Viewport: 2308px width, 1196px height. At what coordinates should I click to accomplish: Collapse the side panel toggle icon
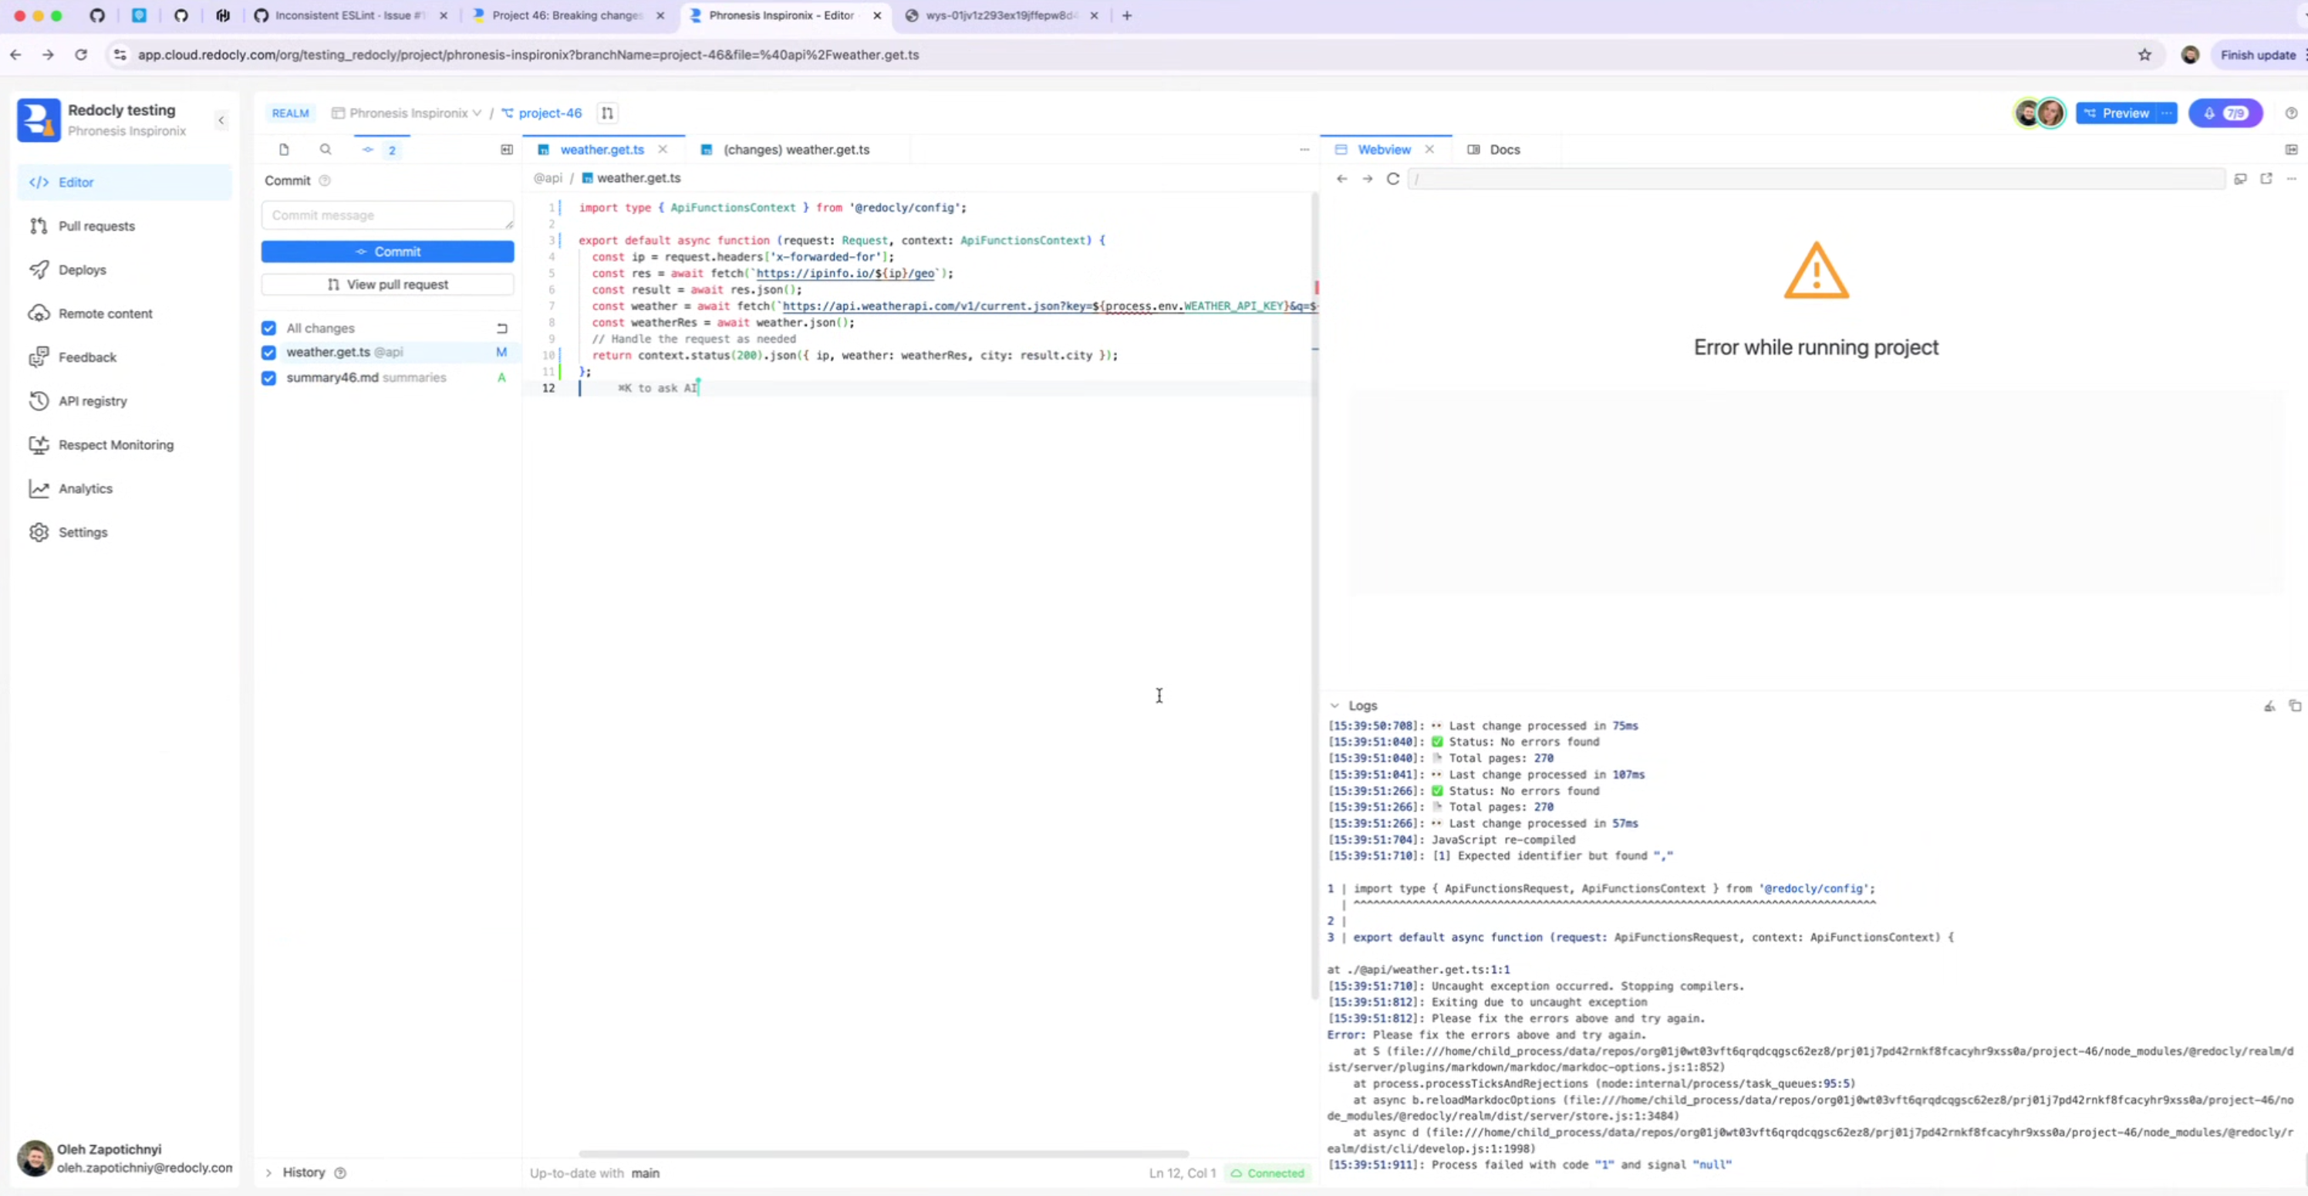(x=506, y=150)
